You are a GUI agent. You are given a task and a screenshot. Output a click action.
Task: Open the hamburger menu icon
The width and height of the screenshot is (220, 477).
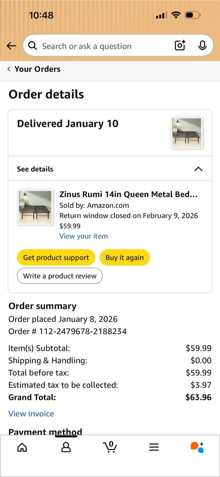pyautogui.click(x=154, y=448)
